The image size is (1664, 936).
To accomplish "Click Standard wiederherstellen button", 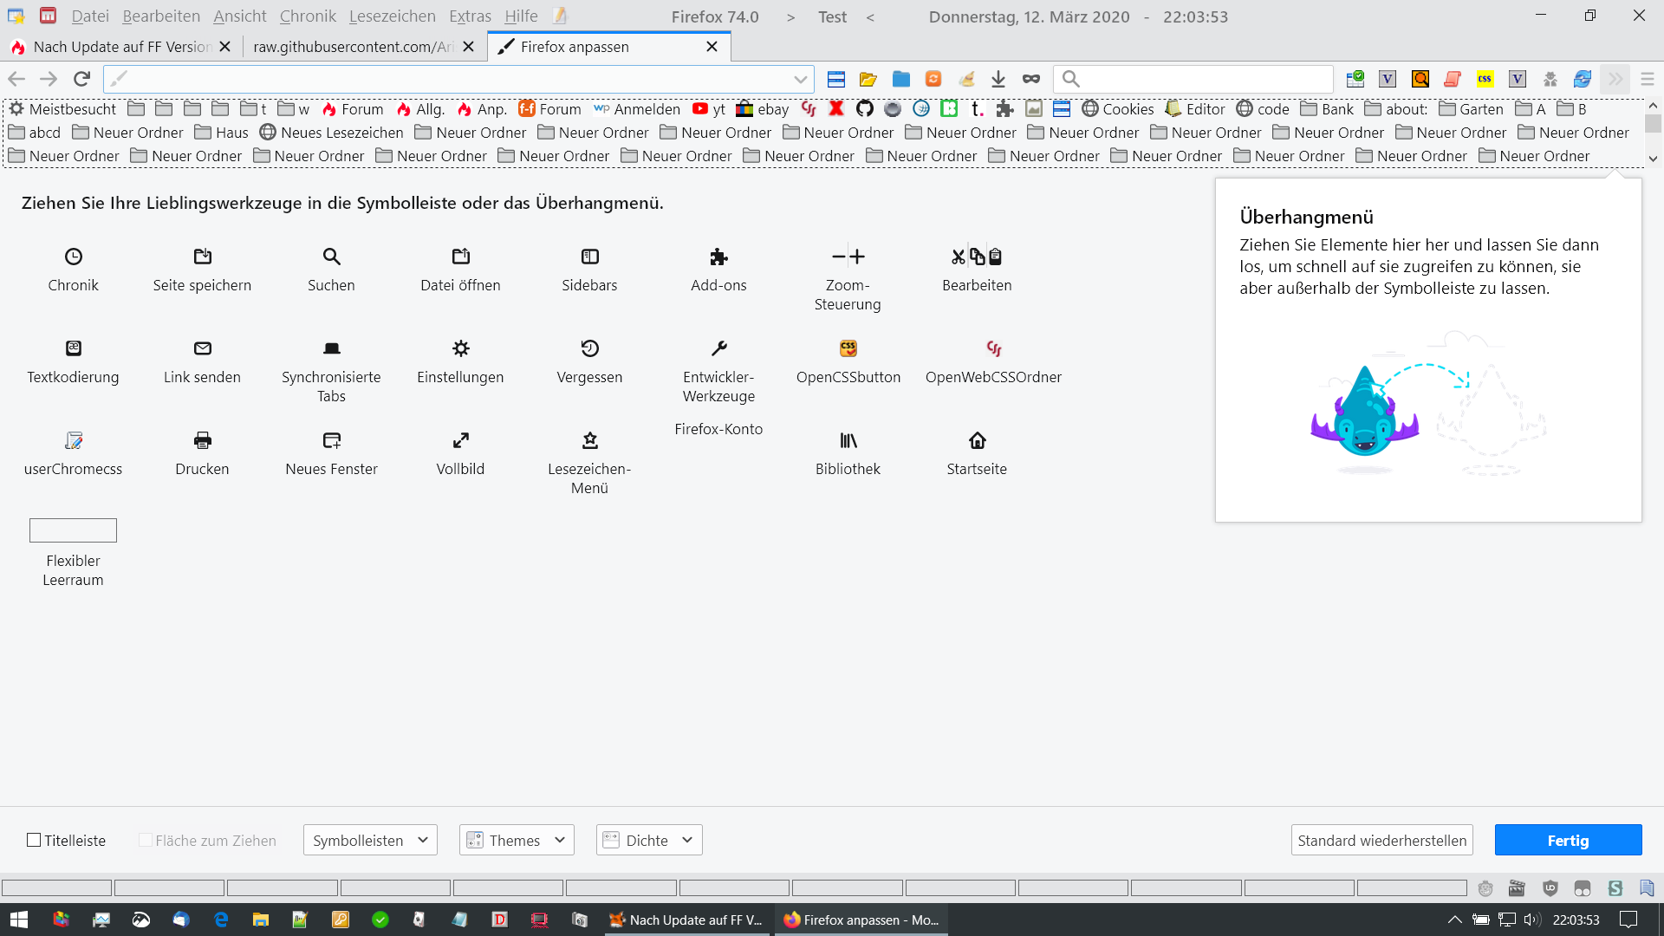I will coord(1381,840).
